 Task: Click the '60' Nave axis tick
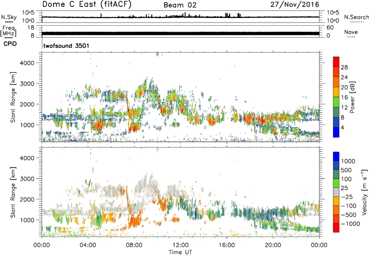(330, 28)
